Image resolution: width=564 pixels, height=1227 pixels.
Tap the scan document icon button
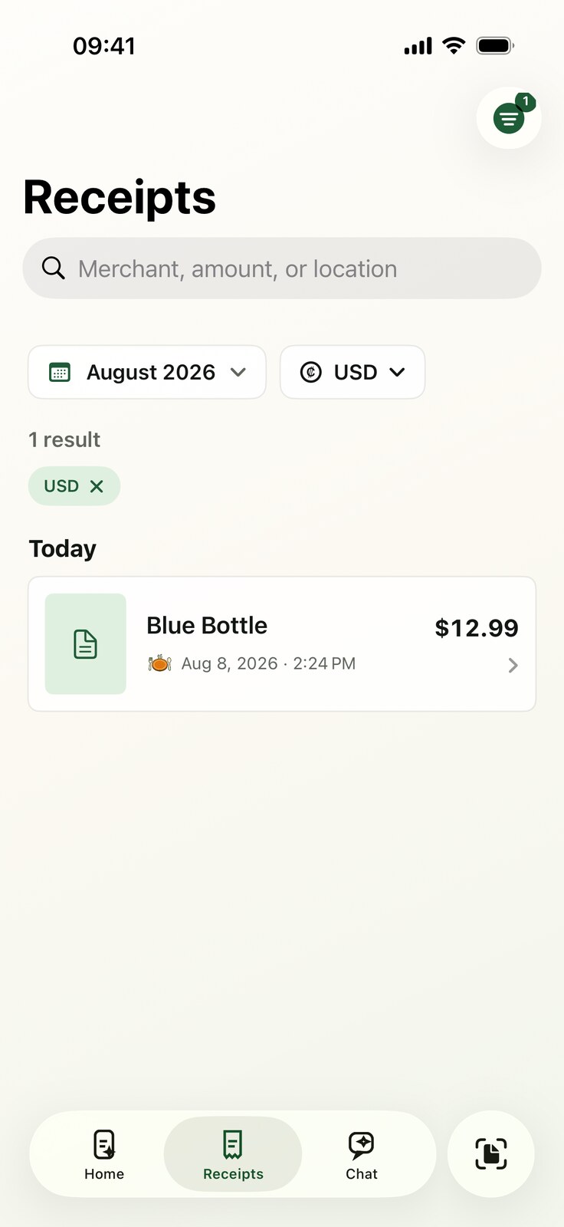pyautogui.click(x=490, y=1153)
